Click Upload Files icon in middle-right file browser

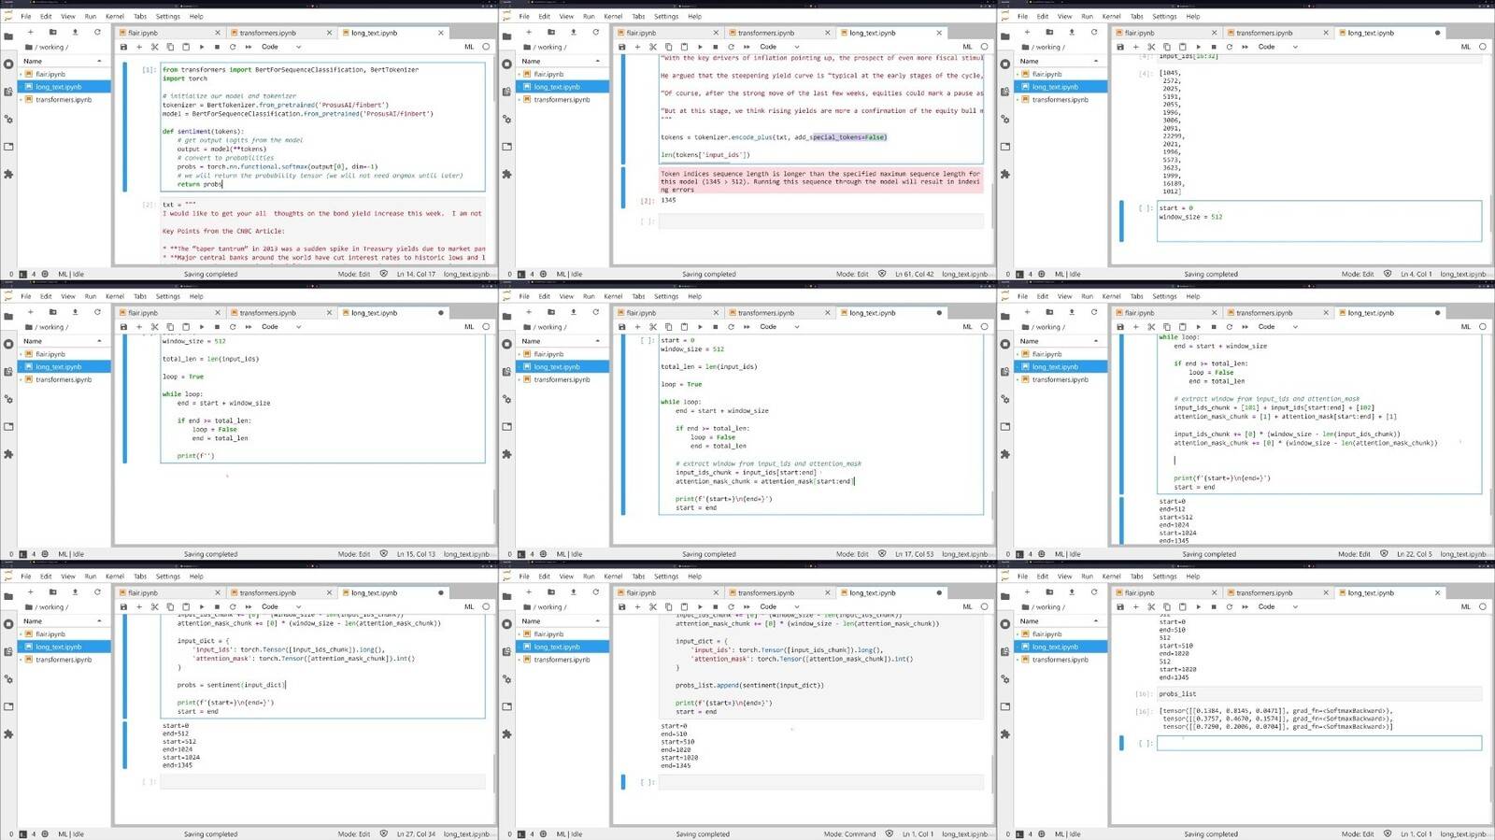point(1072,312)
